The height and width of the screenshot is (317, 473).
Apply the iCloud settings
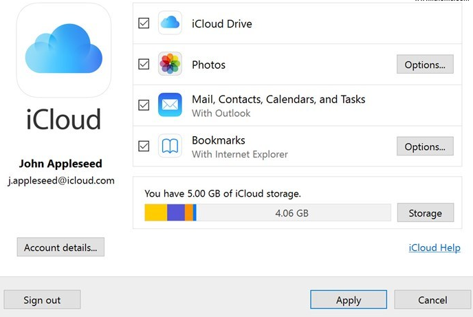(349, 300)
